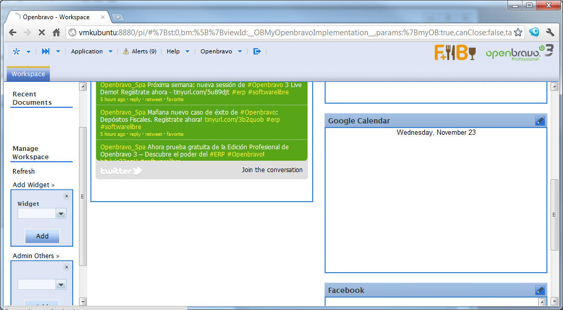Click favorite on the Depósitos Fiscales tweet

coord(175,134)
